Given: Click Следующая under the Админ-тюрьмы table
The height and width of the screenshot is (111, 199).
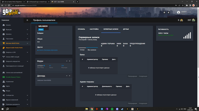Looking at the screenshot, I should (143, 104).
